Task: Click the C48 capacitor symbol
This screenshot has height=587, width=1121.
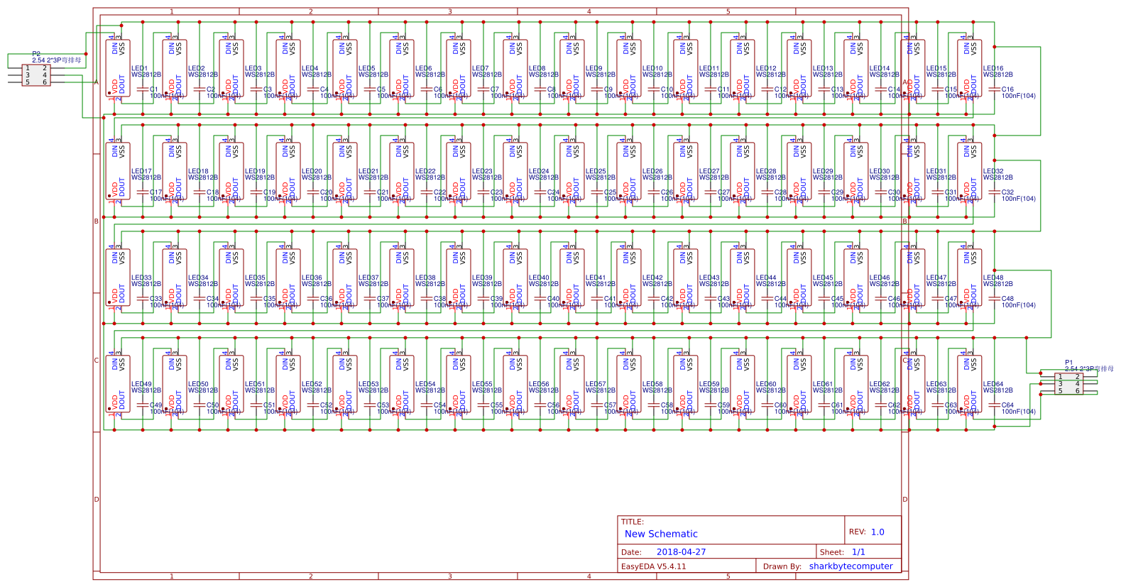Action: point(994,299)
